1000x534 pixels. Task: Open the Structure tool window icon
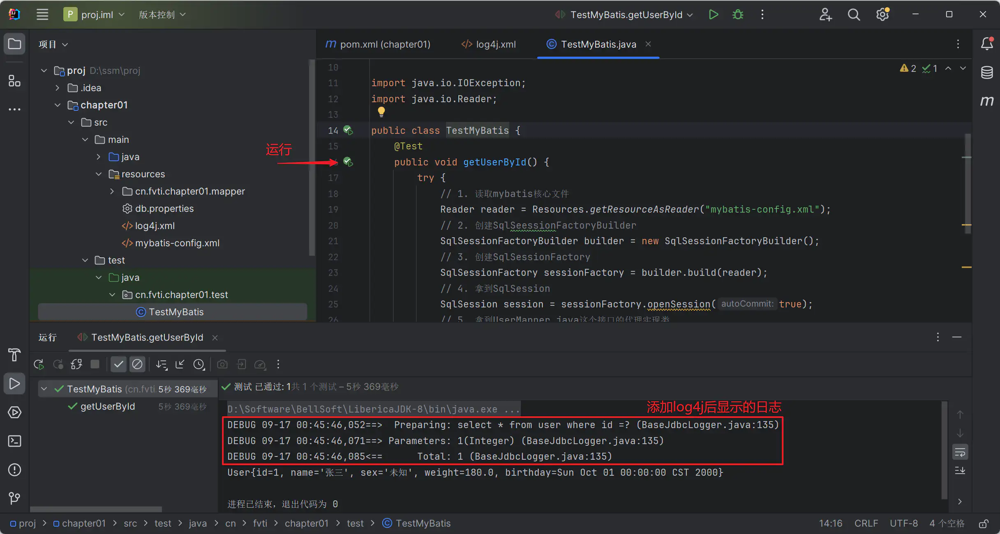click(14, 80)
